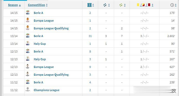Sort by the appearances pitch icon column
Viewport: 179px width, 96px height.
(x=90, y=5)
